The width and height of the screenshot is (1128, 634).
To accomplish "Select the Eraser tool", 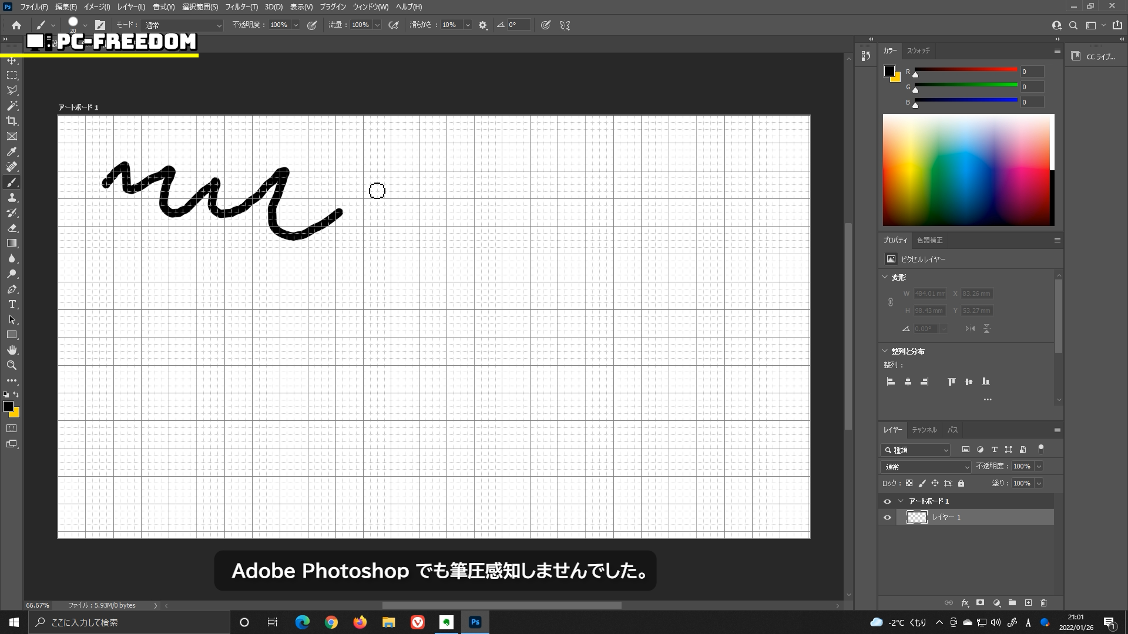I will click(12, 228).
